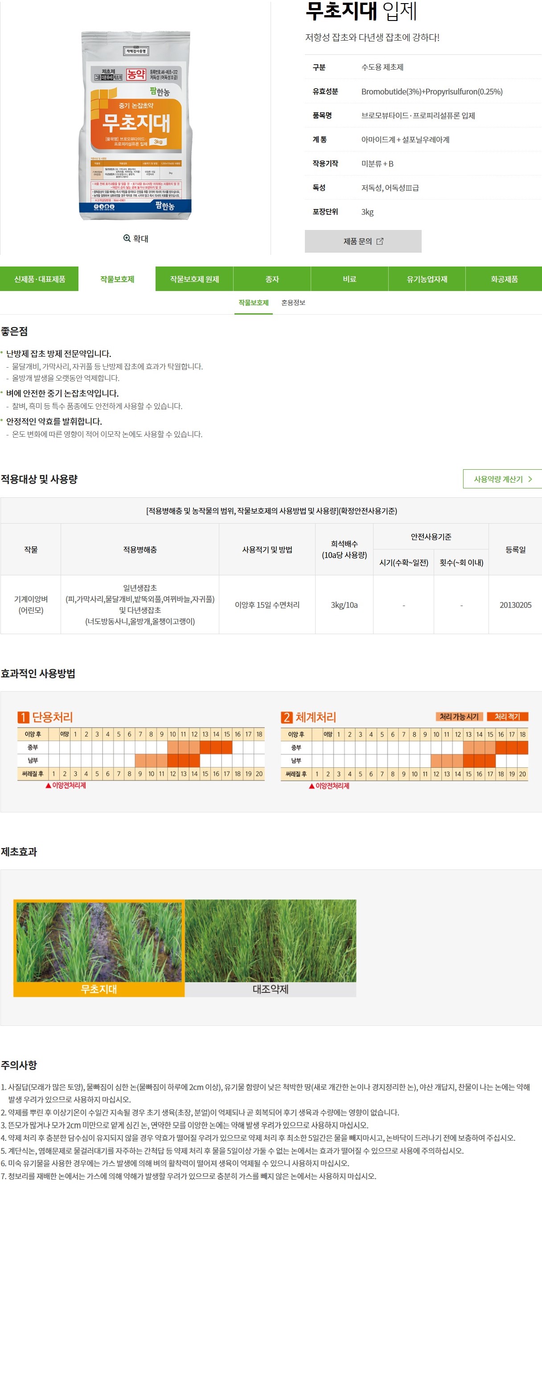Switch to the 신제품·대표제품 tab

click(x=40, y=279)
